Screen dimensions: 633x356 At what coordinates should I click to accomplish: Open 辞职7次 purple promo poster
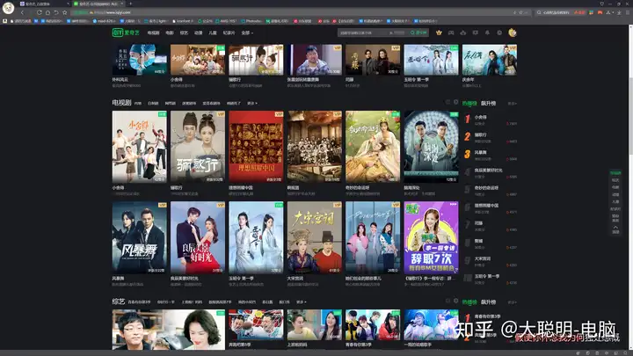pyautogui.click(x=431, y=237)
